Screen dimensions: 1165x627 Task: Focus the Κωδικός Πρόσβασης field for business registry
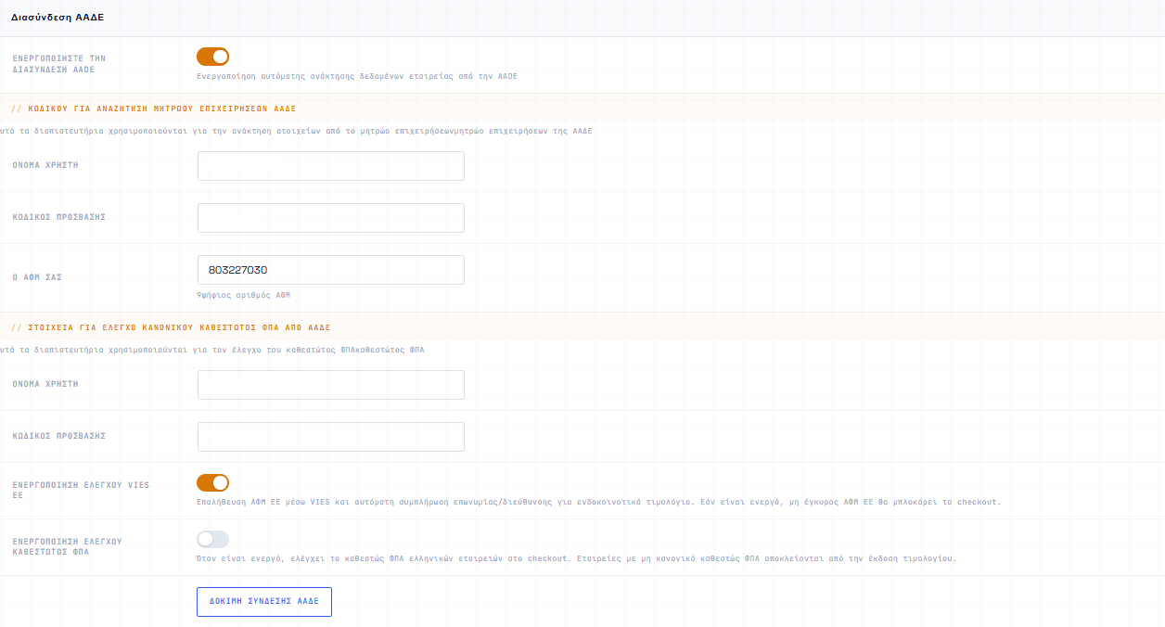click(330, 218)
